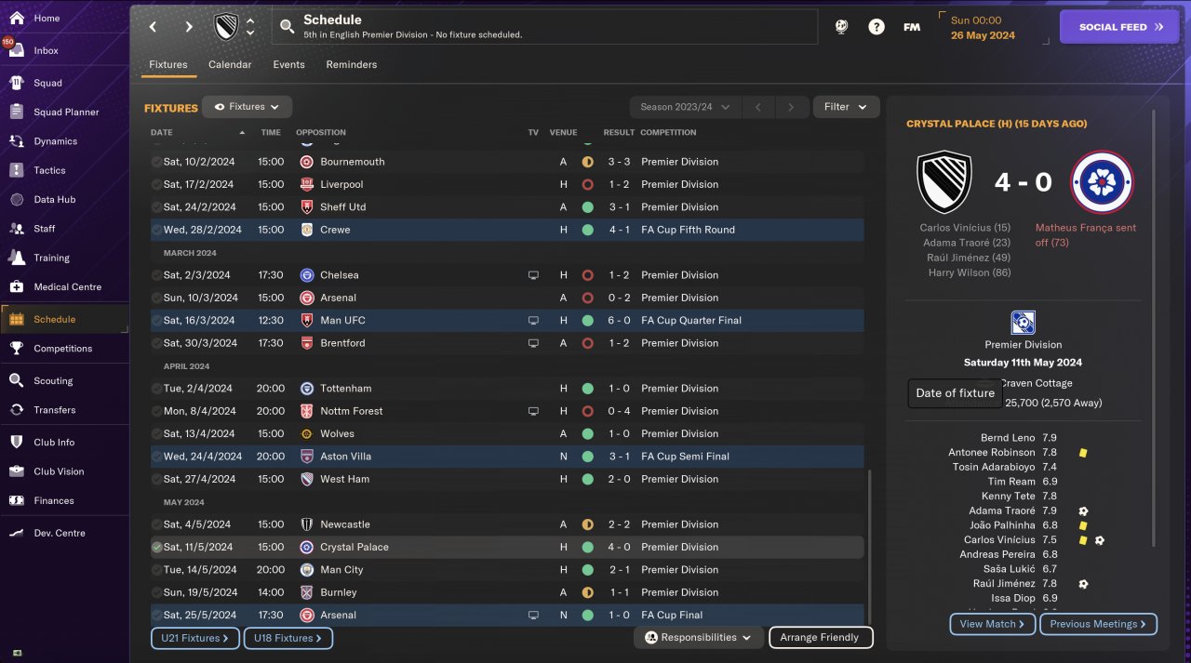Toggle the check circle for Newcastle row
Screen dimensions: 1191x663
156,524
